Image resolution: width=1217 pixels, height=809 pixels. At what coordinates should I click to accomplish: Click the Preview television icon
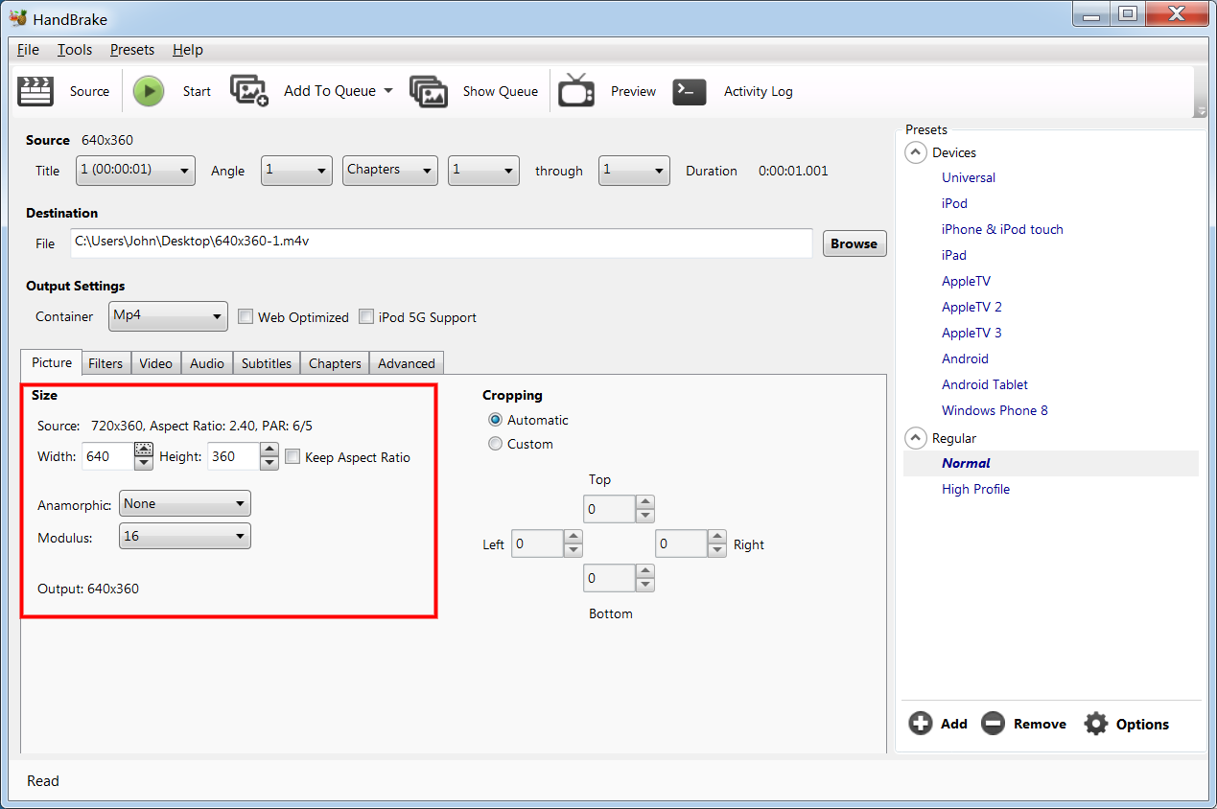tap(576, 90)
